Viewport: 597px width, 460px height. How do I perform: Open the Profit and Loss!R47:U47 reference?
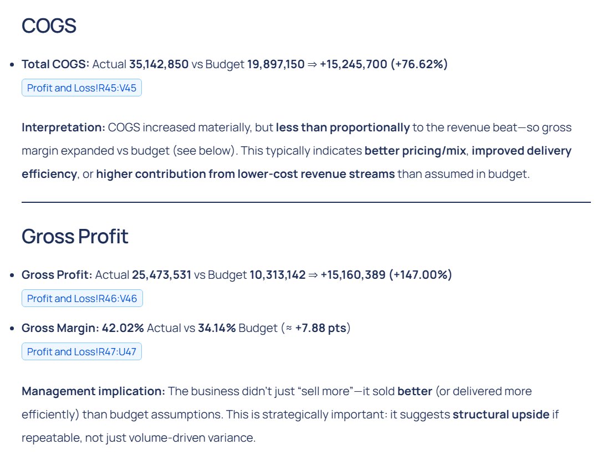coord(81,352)
